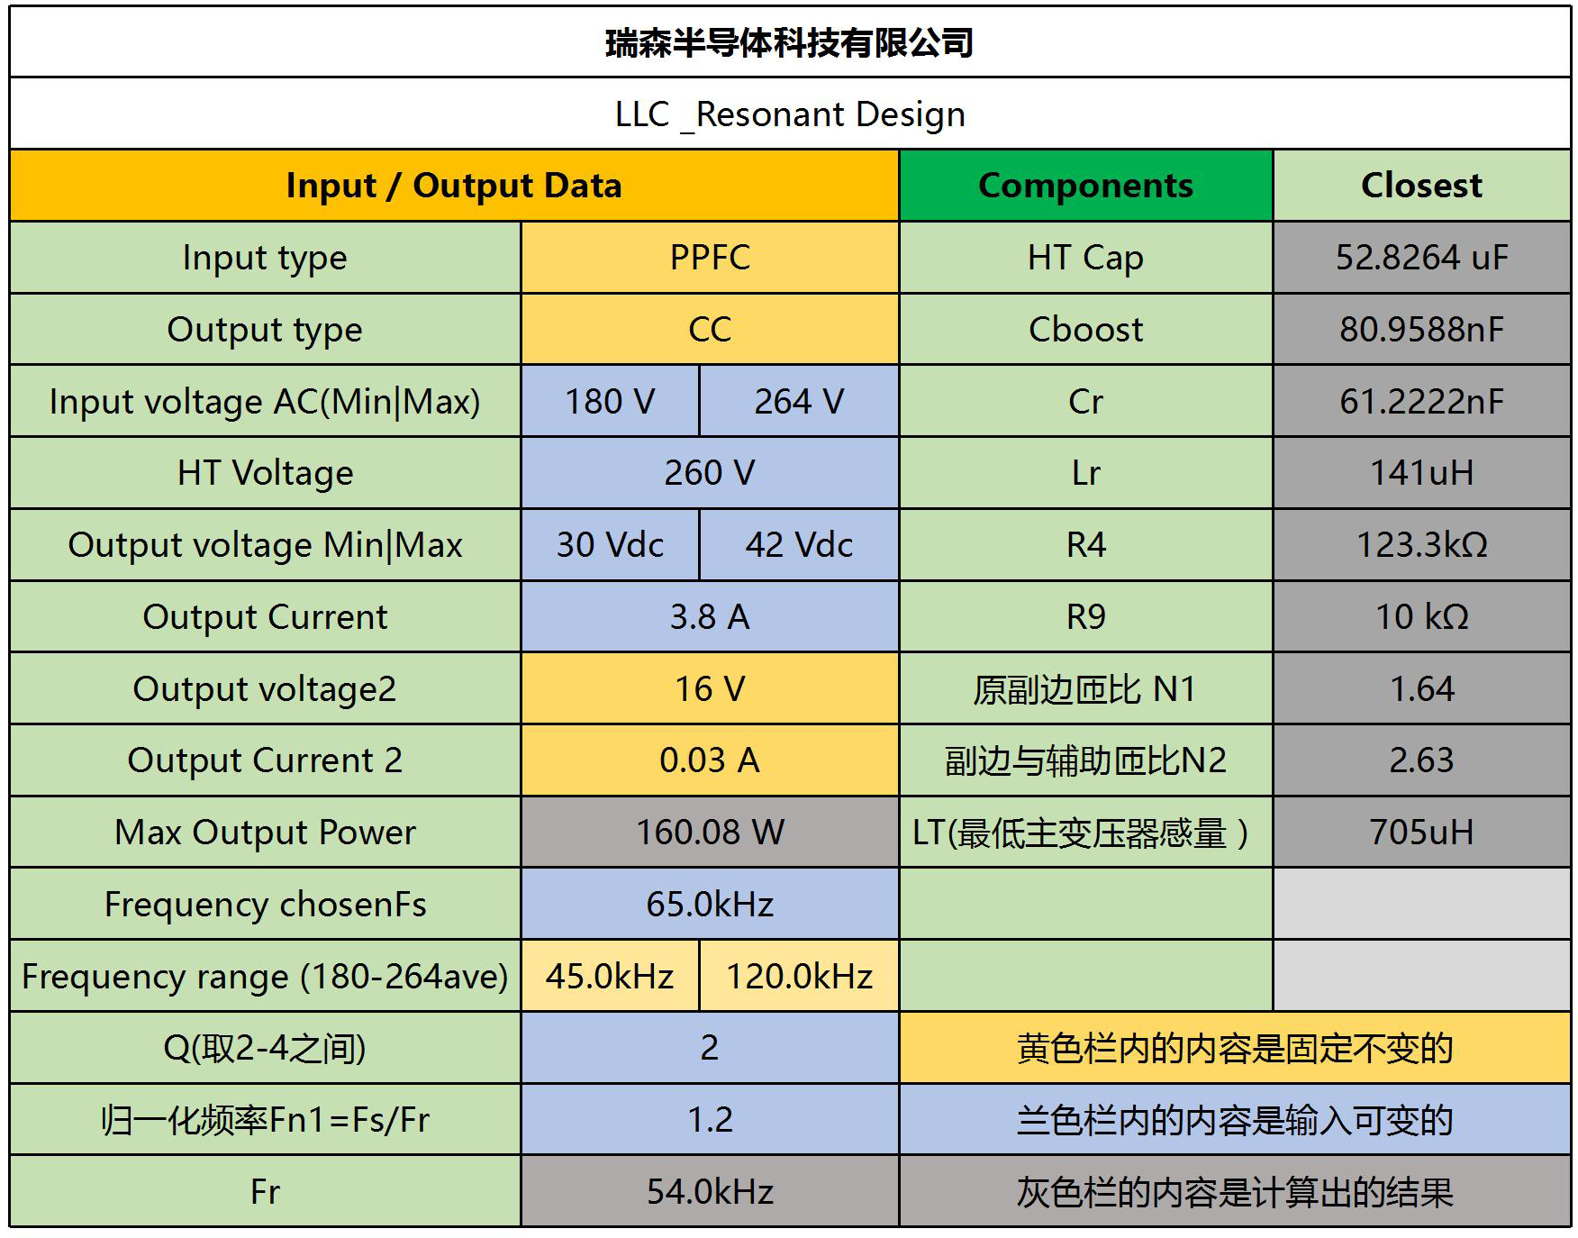Select the "Lr" component cell
1578x1238 pixels.
coord(1086,473)
